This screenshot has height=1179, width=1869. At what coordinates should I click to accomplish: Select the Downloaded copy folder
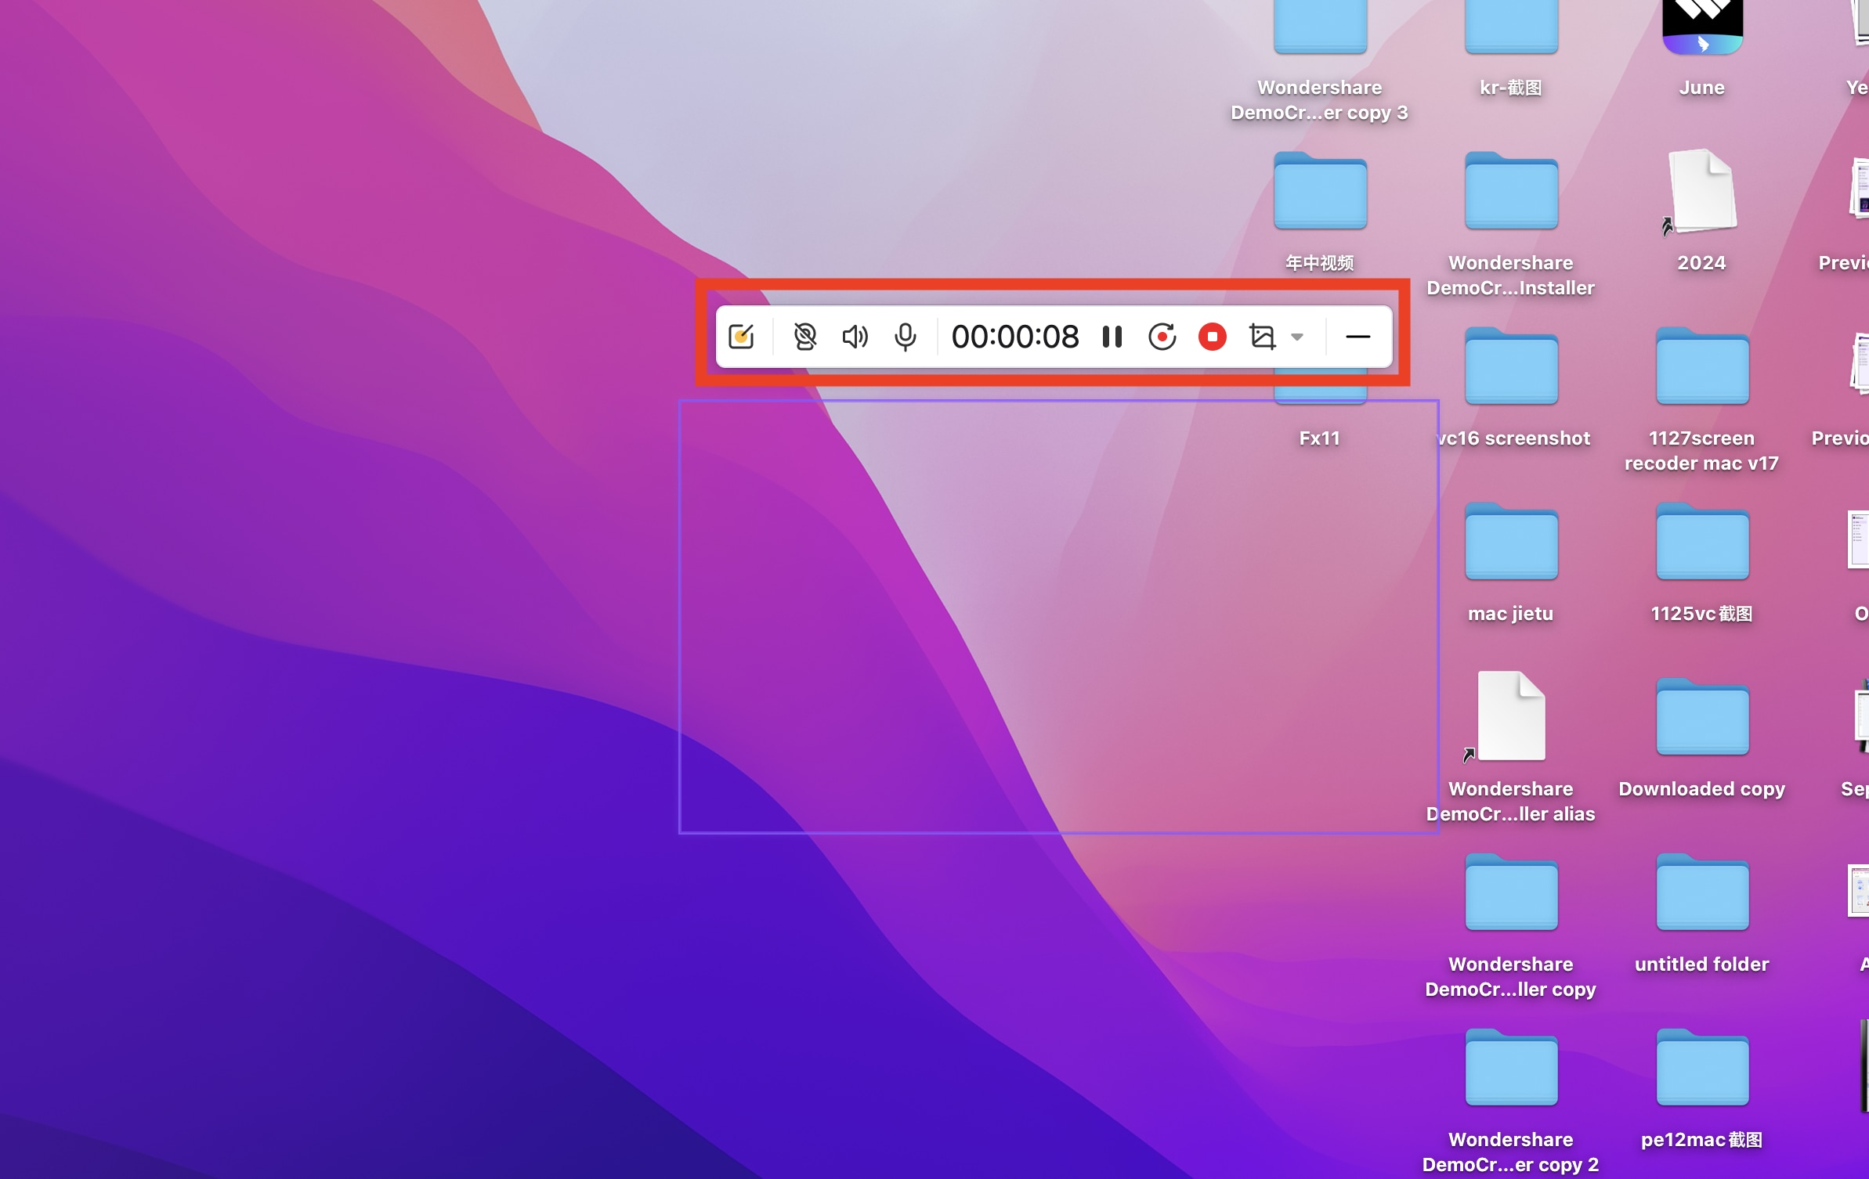(x=1702, y=719)
